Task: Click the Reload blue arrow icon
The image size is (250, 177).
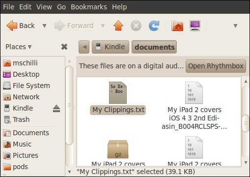Action: [154, 26]
